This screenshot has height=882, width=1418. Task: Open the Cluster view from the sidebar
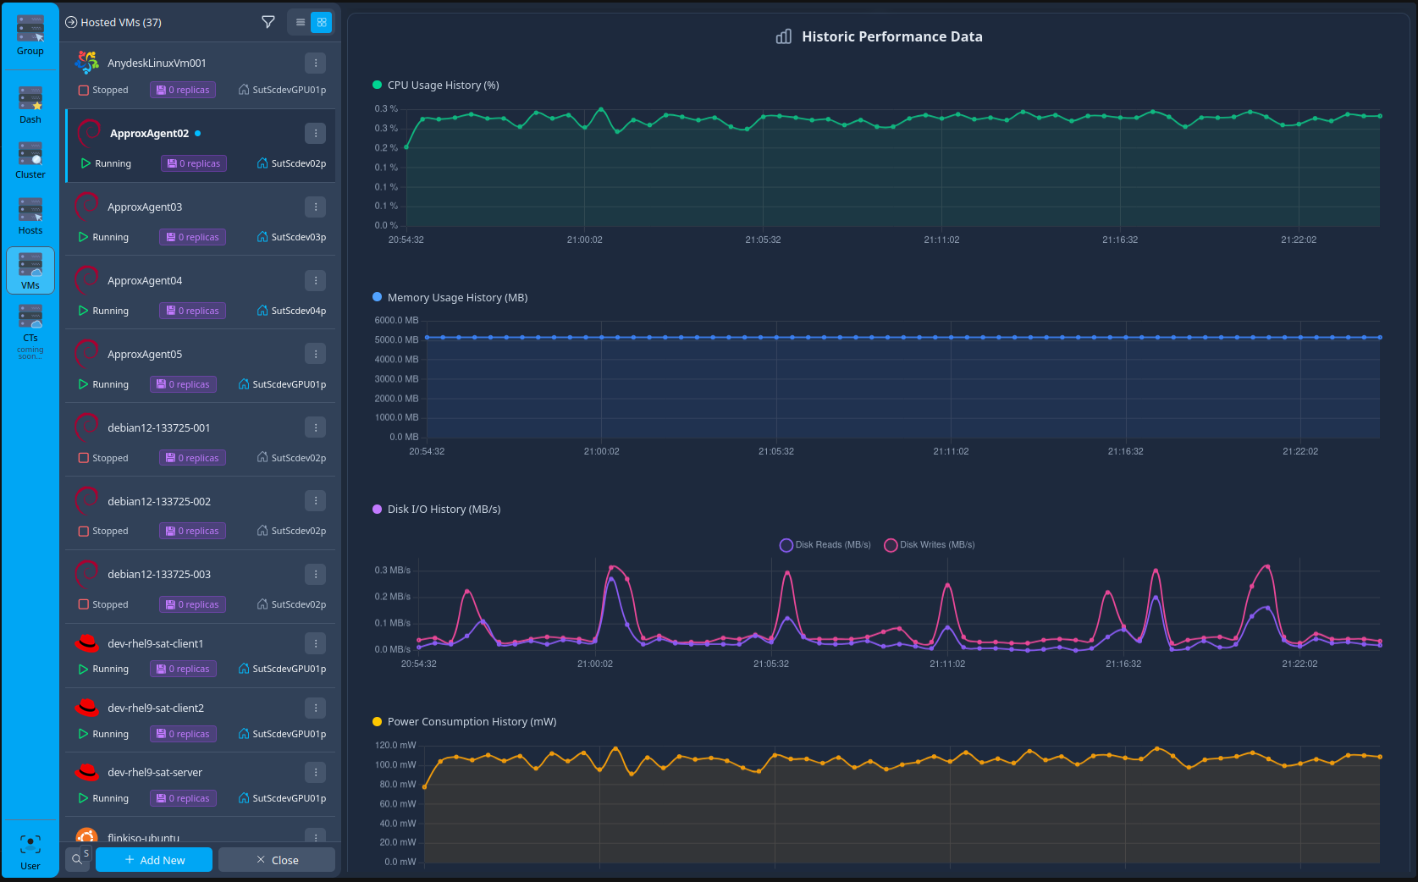30,157
